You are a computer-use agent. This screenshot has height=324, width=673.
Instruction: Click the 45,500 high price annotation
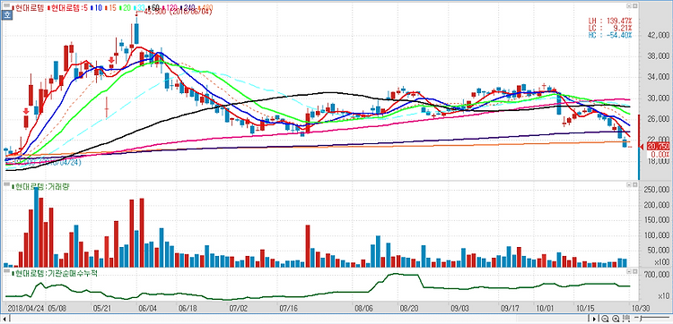pos(178,12)
